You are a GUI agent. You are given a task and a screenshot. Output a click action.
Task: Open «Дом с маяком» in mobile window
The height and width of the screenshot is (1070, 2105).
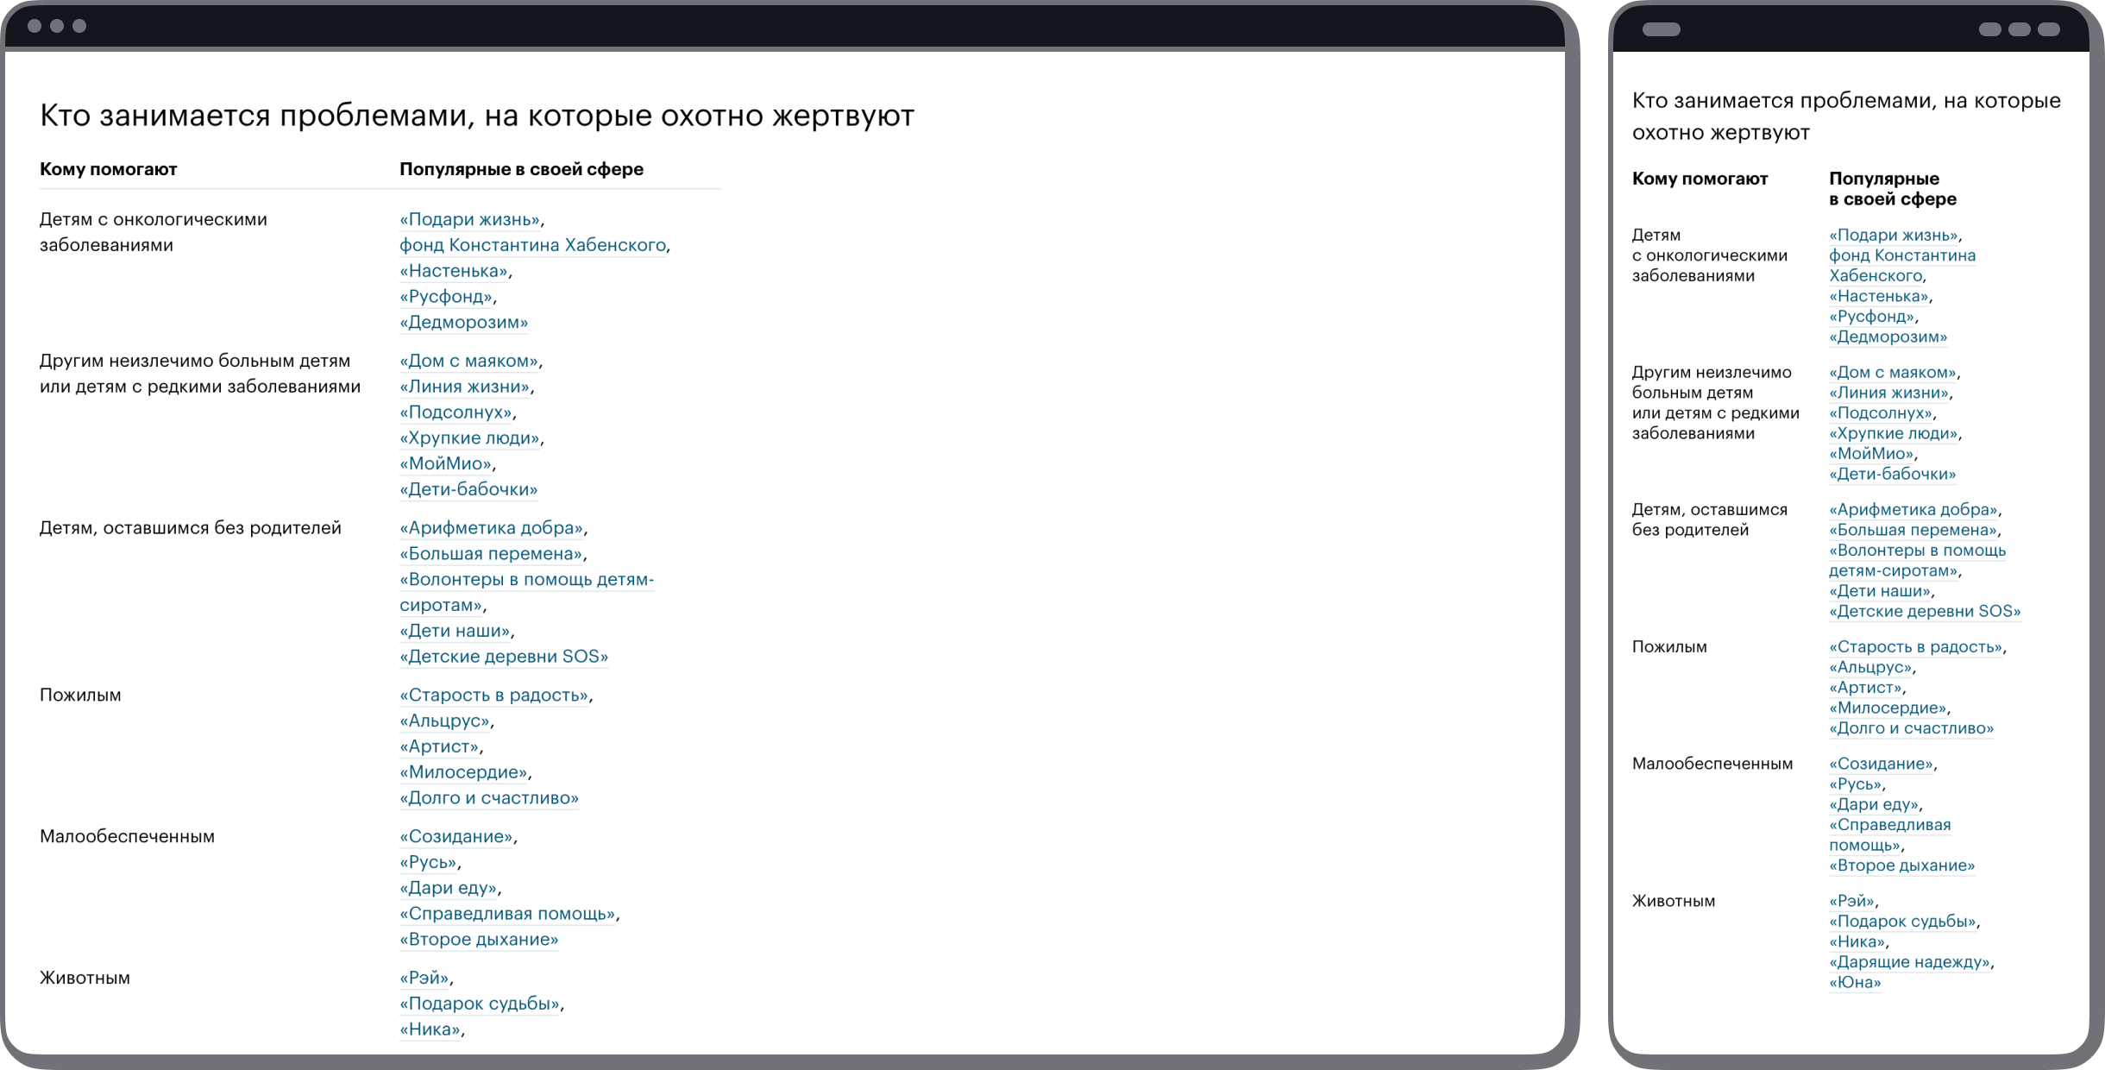coord(1893,374)
